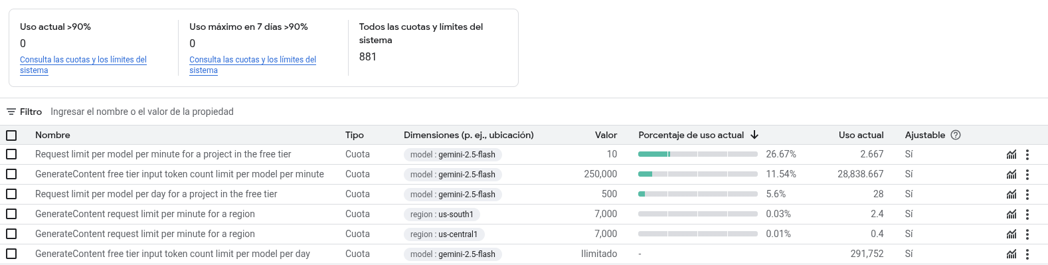Click the 26.67% usage progress bar
Viewport: 1048px width, 265px height.
pyautogui.click(x=697, y=154)
